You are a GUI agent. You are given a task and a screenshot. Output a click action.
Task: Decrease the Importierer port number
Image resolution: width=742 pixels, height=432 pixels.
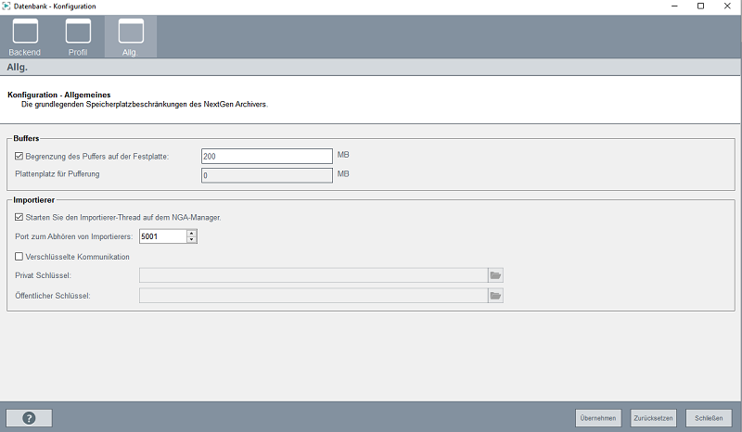[191, 240]
